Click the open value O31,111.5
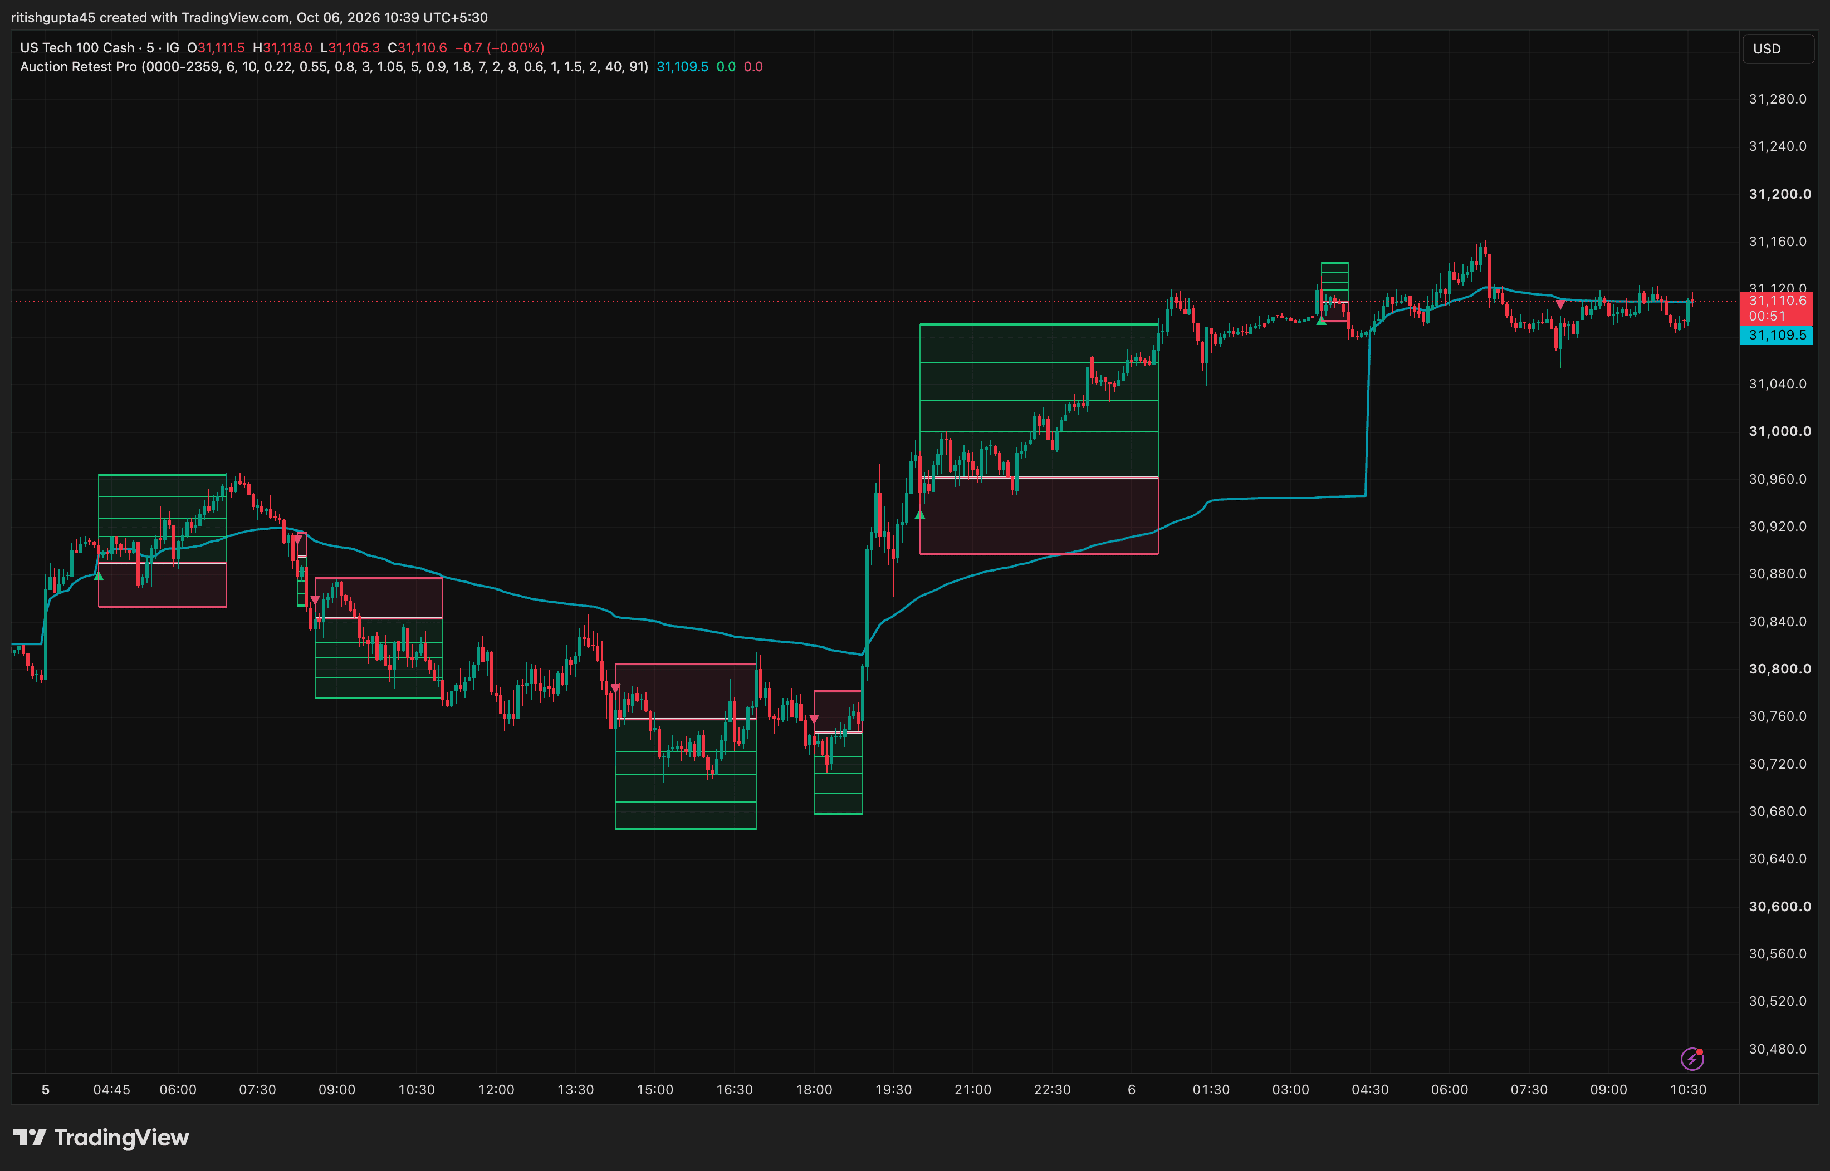 [216, 47]
